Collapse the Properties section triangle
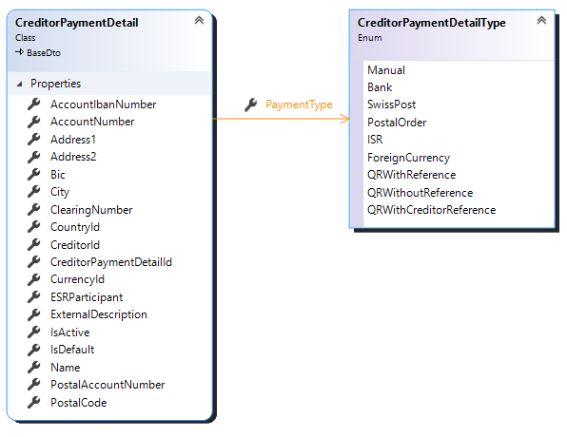Screen dimensions: 567x437 [20, 85]
